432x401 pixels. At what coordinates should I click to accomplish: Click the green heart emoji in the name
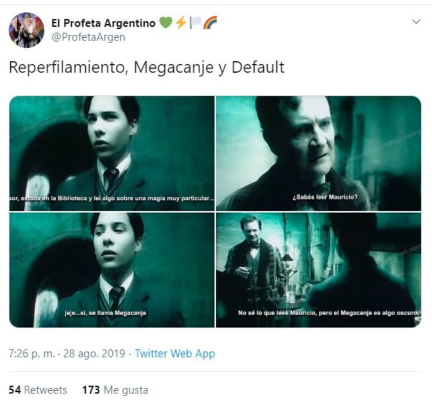coord(165,23)
